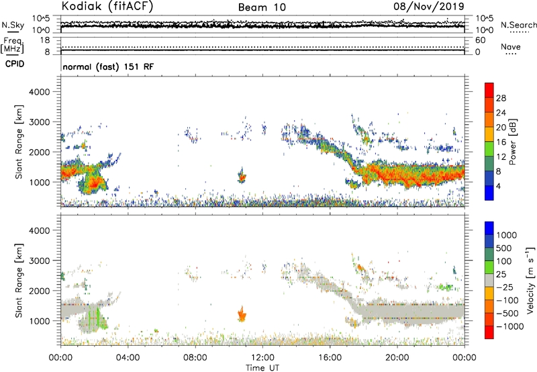Click the 'N.Sky' legend label
Image resolution: width=537 pixels, height=372 pixels.
13,25
